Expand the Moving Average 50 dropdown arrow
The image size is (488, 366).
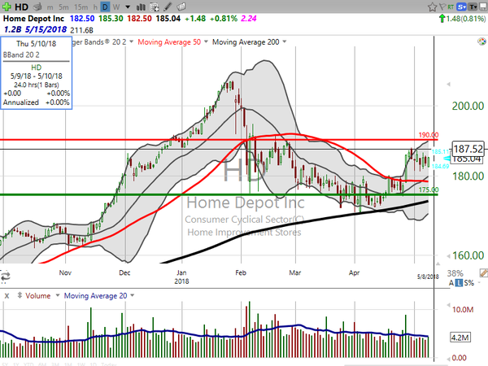[206, 41]
